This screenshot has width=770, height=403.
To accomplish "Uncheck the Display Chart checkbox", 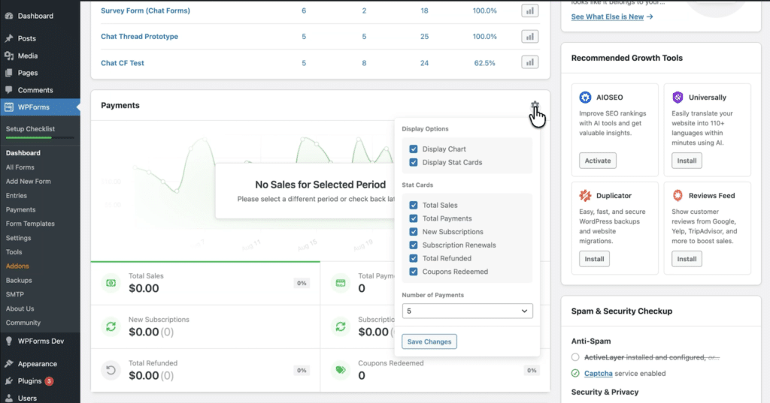I will pos(414,149).
